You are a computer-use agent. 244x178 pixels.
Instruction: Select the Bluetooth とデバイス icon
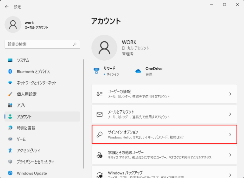click(x=10, y=72)
